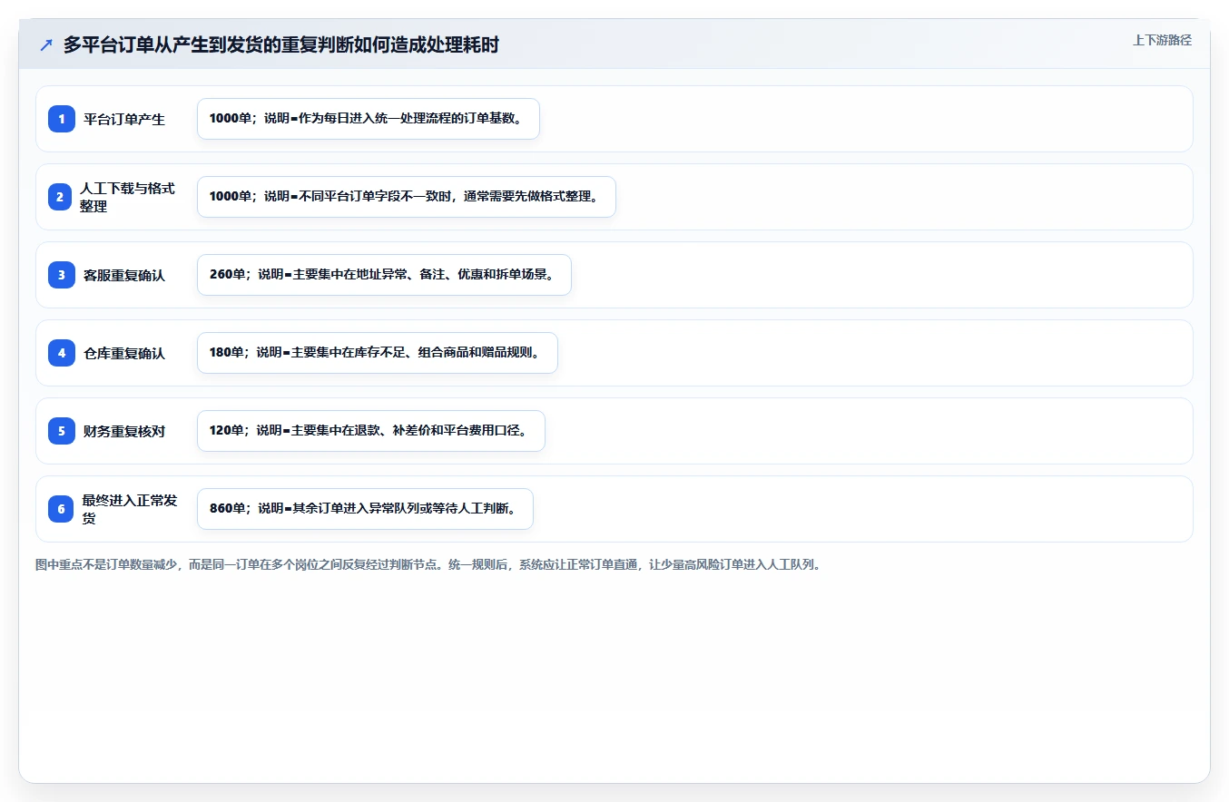Select the 最终进入正常发货 step label
1229x802 pixels.
[129, 509]
